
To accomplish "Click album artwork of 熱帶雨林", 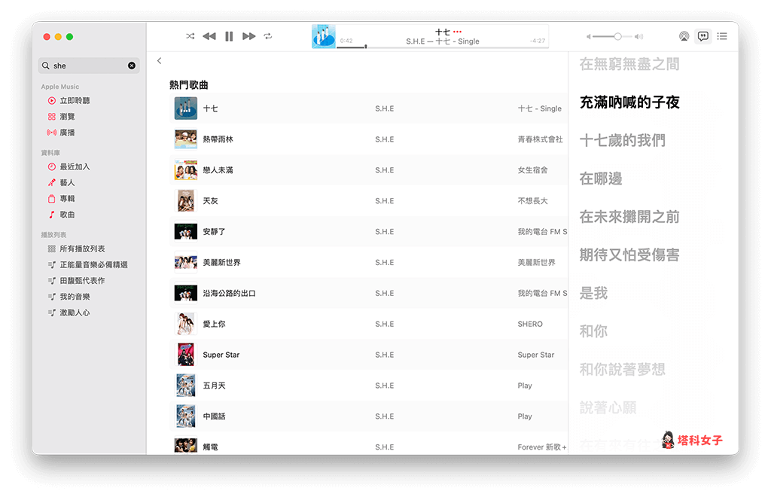I will [186, 139].
